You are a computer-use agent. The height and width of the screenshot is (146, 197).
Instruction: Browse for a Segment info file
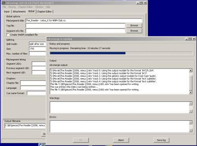click(x=134, y=31)
